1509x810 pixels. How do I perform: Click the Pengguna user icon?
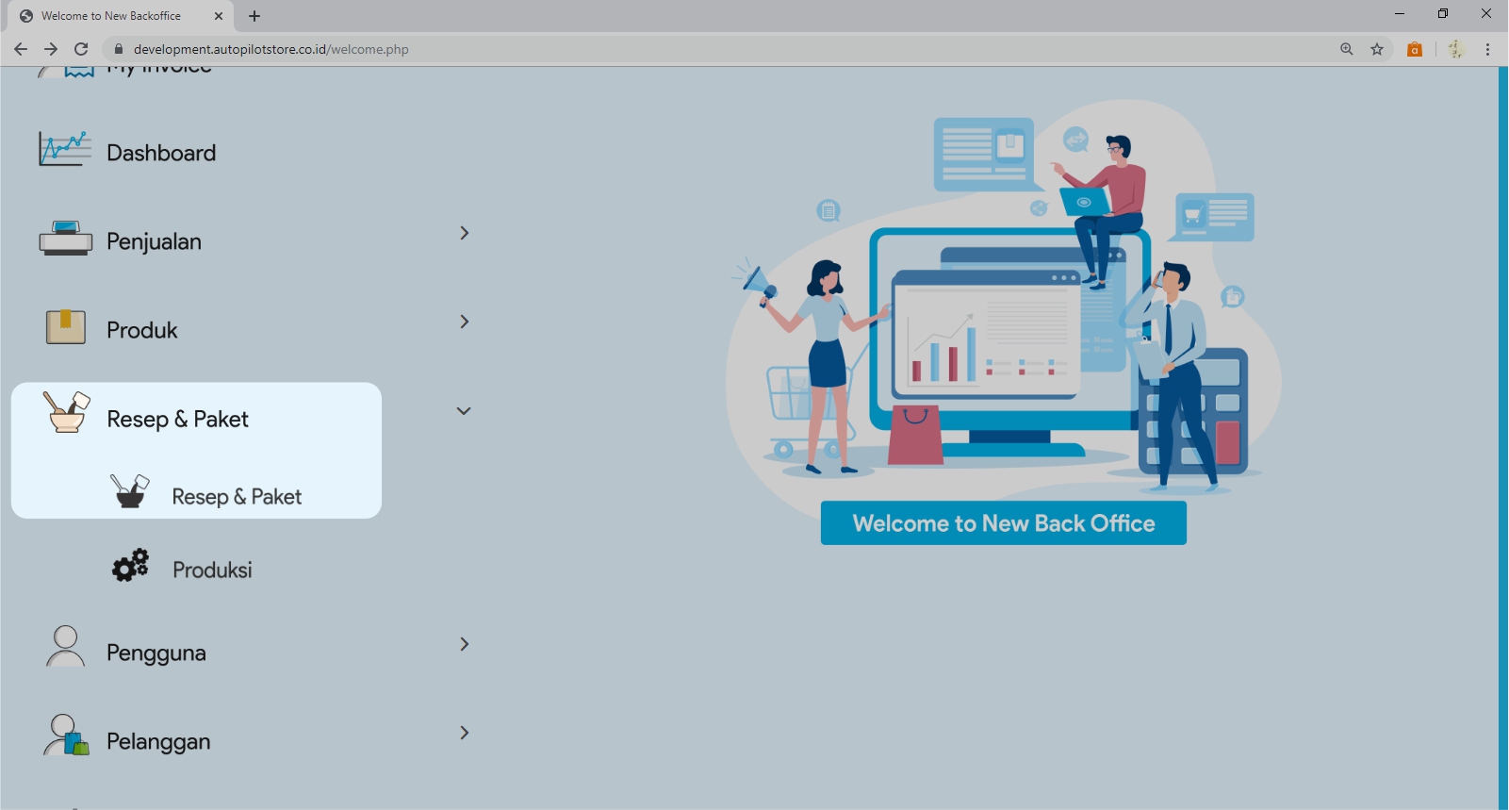pos(65,647)
